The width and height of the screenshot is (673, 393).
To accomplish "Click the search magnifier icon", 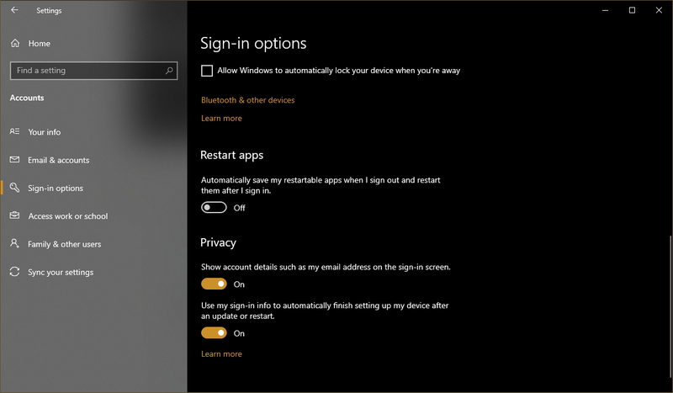I will pyautogui.click(x=169, y=71).
